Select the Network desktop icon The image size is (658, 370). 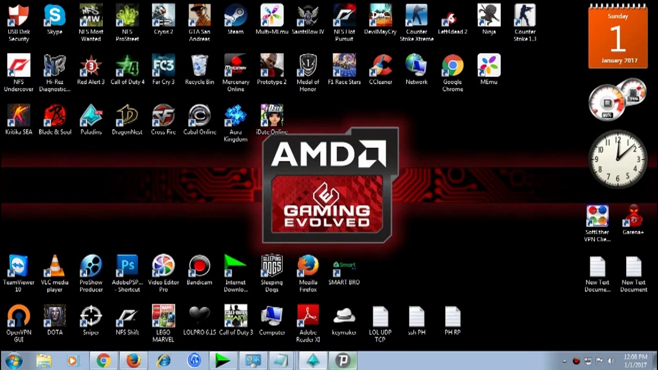[416, 70]
